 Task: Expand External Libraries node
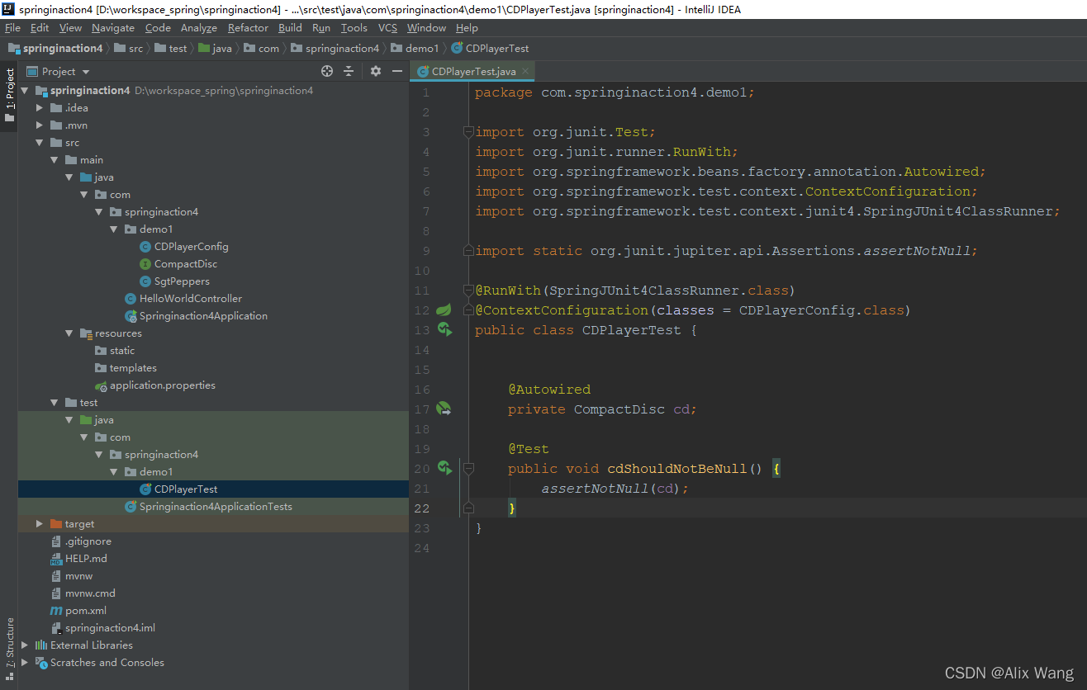click(25, 645)
